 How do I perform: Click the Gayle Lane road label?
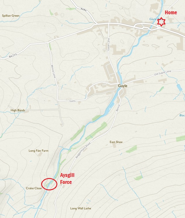pos(109,44)
